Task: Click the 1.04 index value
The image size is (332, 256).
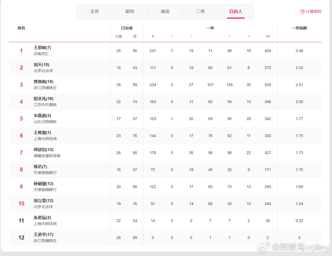Action: pyautogui.click(x=299, y=204)
